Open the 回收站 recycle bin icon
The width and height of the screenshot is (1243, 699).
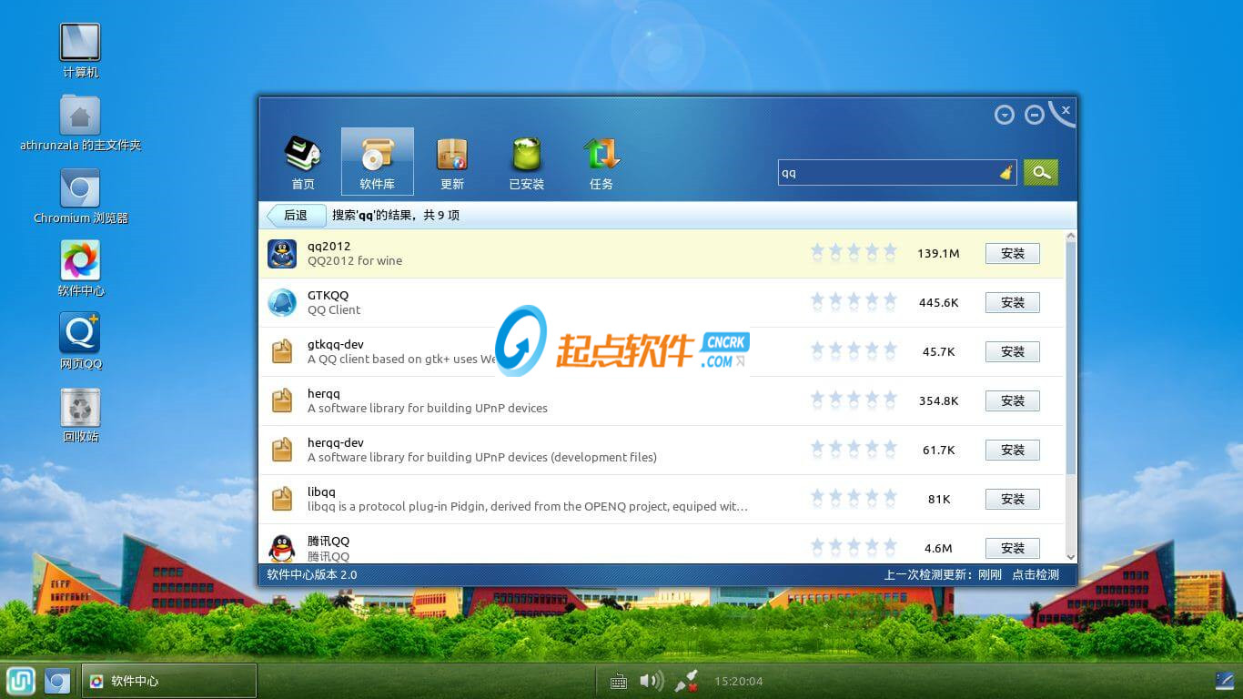pos(80,415)
